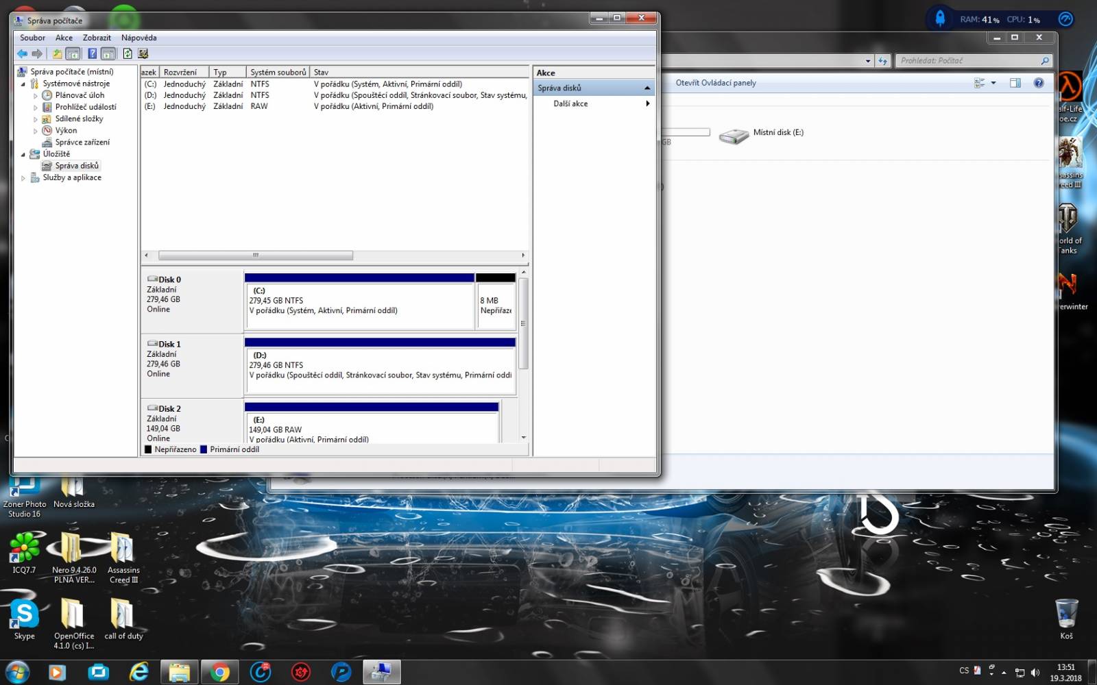This screenshot has width=1097, height=685.
Task: Select Plánovač úloh in the tree
Action: click(80, 95)
